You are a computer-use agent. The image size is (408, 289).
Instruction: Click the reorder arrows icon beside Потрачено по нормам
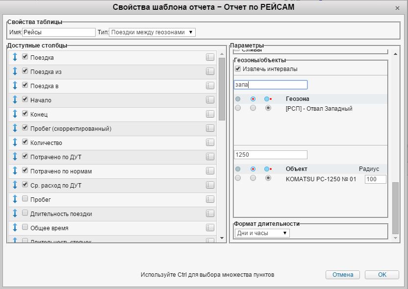pyautogui.click(x=15, y=171)
